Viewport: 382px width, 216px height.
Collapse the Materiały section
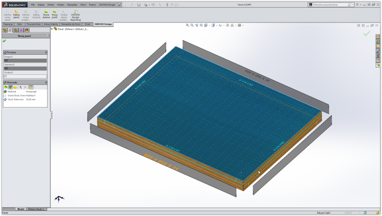click(x=46, y=83)
